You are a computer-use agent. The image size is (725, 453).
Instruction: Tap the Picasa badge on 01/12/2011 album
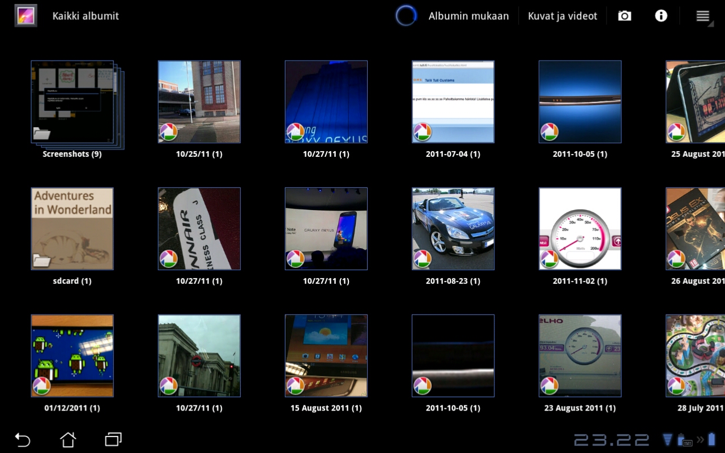[41, 386]
